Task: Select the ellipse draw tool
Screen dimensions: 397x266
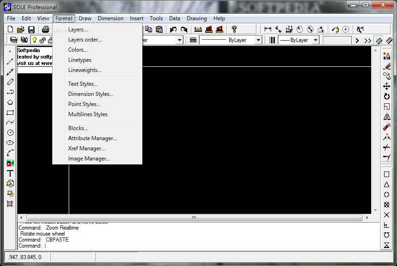Action: click(x=10, y=143)
